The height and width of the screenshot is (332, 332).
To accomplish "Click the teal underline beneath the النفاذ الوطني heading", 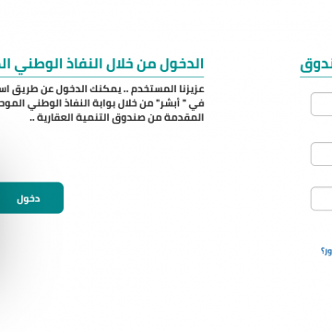I will click(101, 77).
